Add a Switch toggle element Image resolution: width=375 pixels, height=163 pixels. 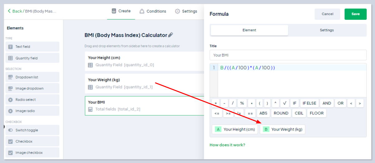[32, 130]
